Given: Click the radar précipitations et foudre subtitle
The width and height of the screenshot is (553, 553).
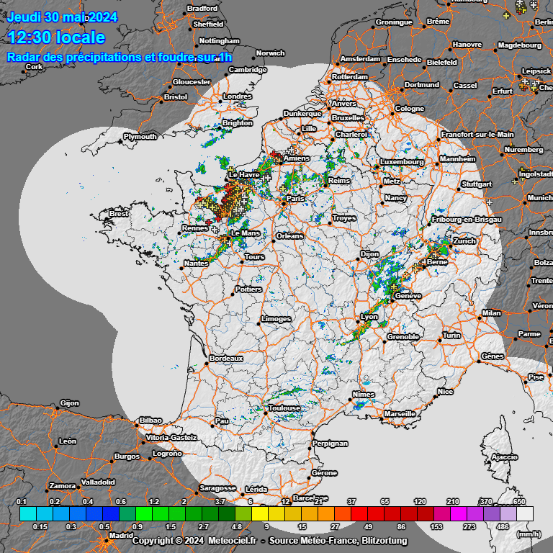Looking at the screenshot, I should (x=120, y=57).
